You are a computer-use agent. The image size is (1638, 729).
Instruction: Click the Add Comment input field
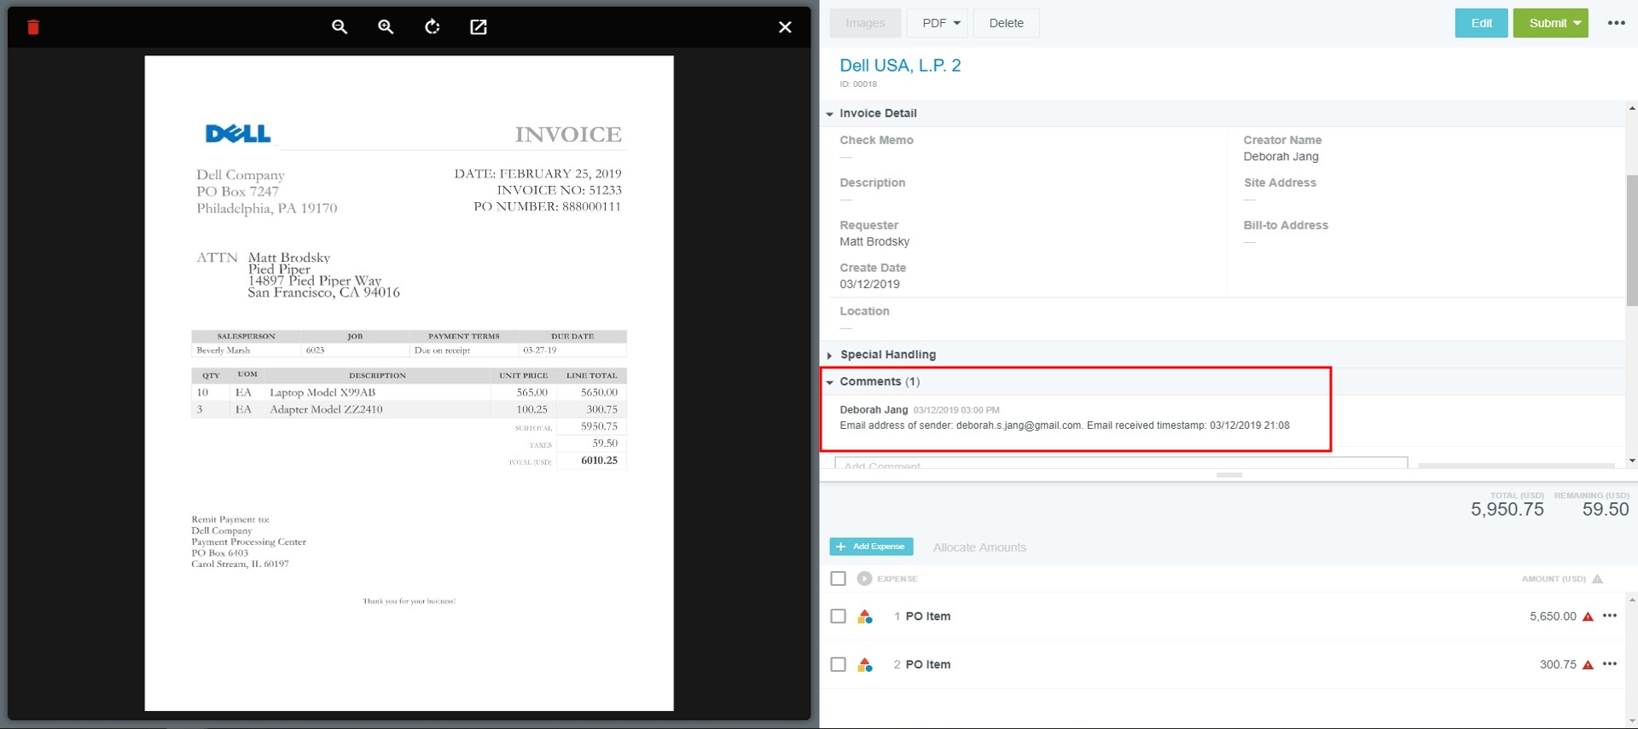click(1120, 464)
